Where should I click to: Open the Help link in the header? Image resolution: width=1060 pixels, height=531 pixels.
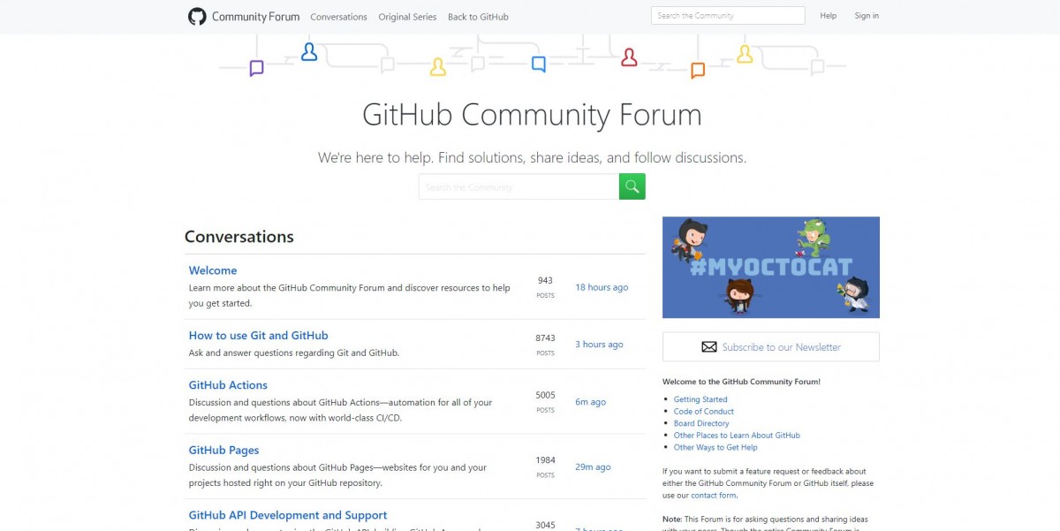click(x=828, y=16)
